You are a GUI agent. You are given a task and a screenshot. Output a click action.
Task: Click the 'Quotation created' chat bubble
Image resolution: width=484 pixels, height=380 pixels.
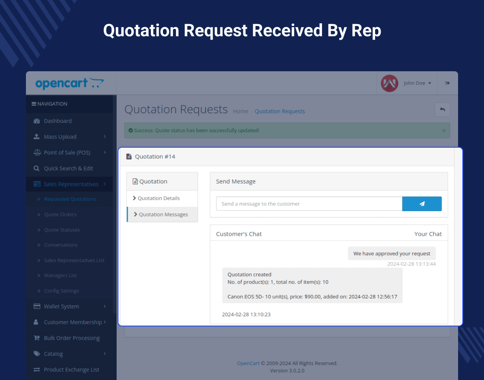(x=312, y=285)
